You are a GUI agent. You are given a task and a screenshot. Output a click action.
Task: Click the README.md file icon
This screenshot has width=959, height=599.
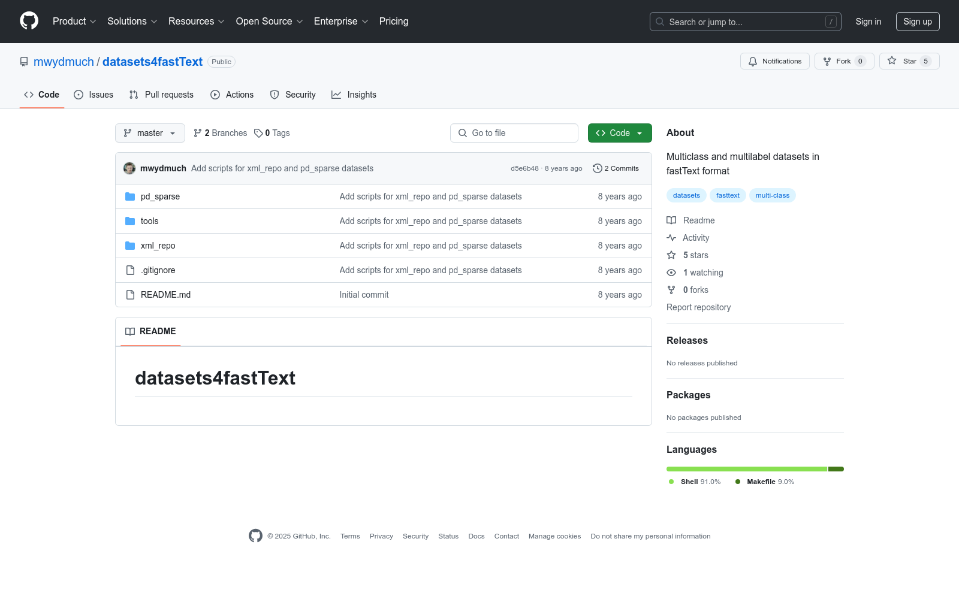(x=130, y=295)
